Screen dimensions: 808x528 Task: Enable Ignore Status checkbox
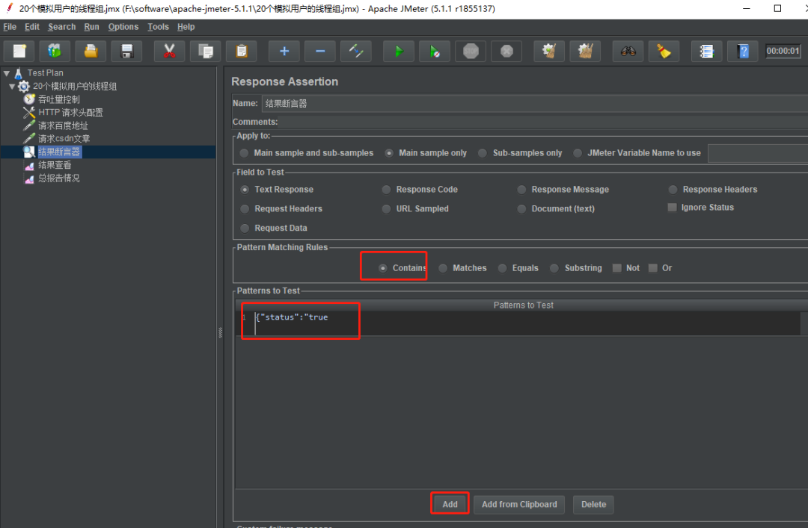point(672,208)
